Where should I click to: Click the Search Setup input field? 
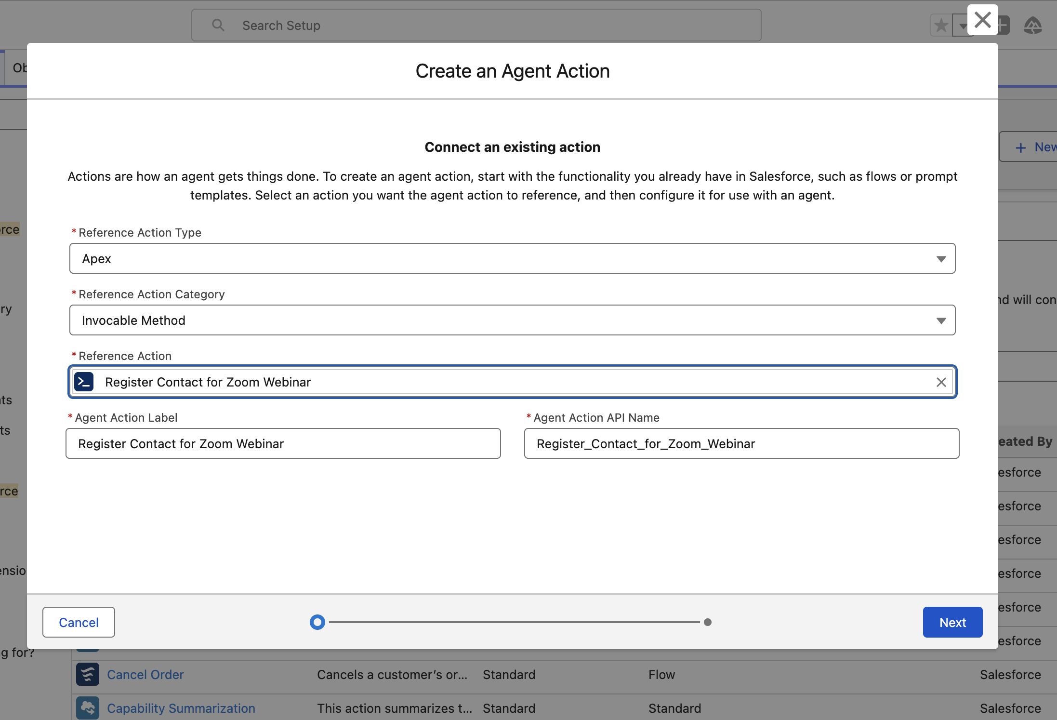click(476, 25)
